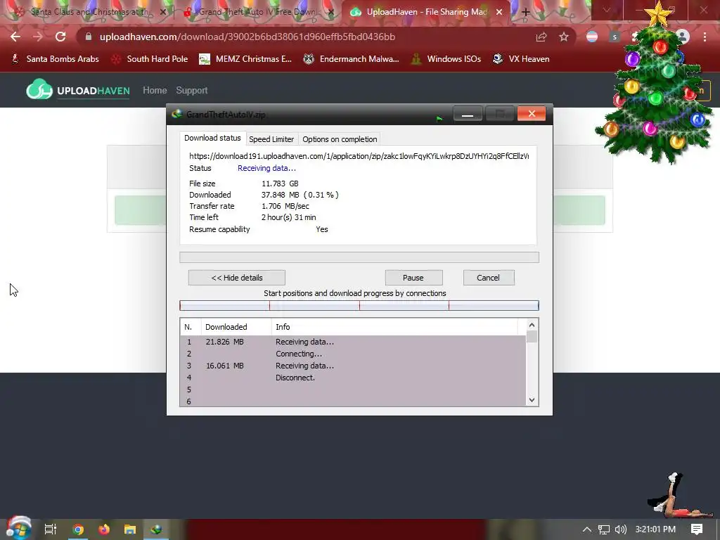Click the IDM icon in dialog title bar

176,114
